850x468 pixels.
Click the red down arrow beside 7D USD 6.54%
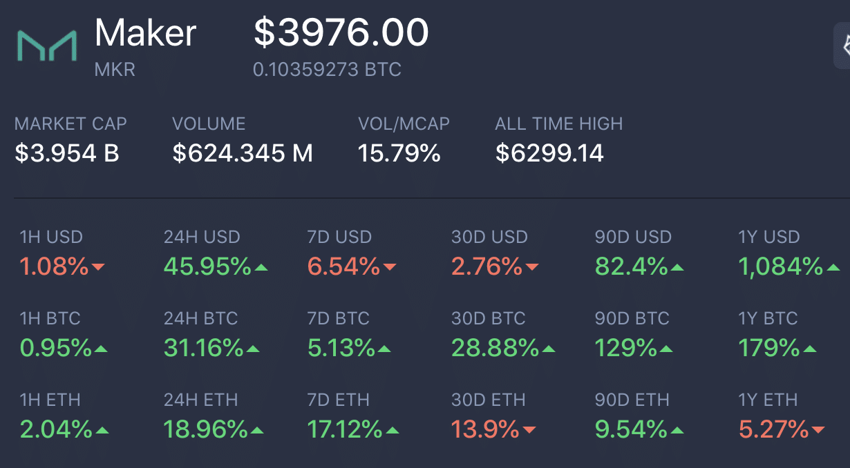(390, 267)
